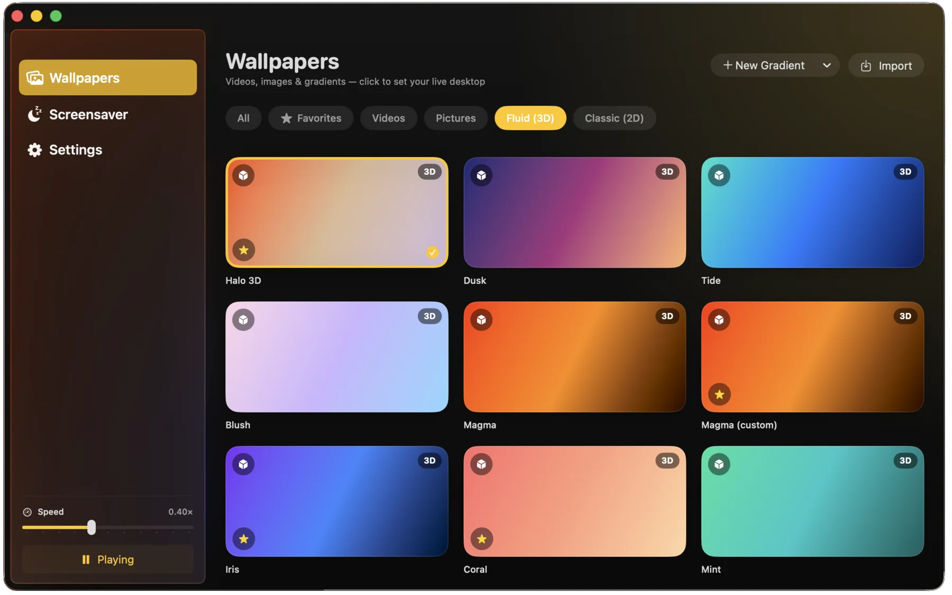The height and width of the screenshot is (595, 952).
Task: Choose the Dusk gradient thumbnail
Action: click(574, 213)
